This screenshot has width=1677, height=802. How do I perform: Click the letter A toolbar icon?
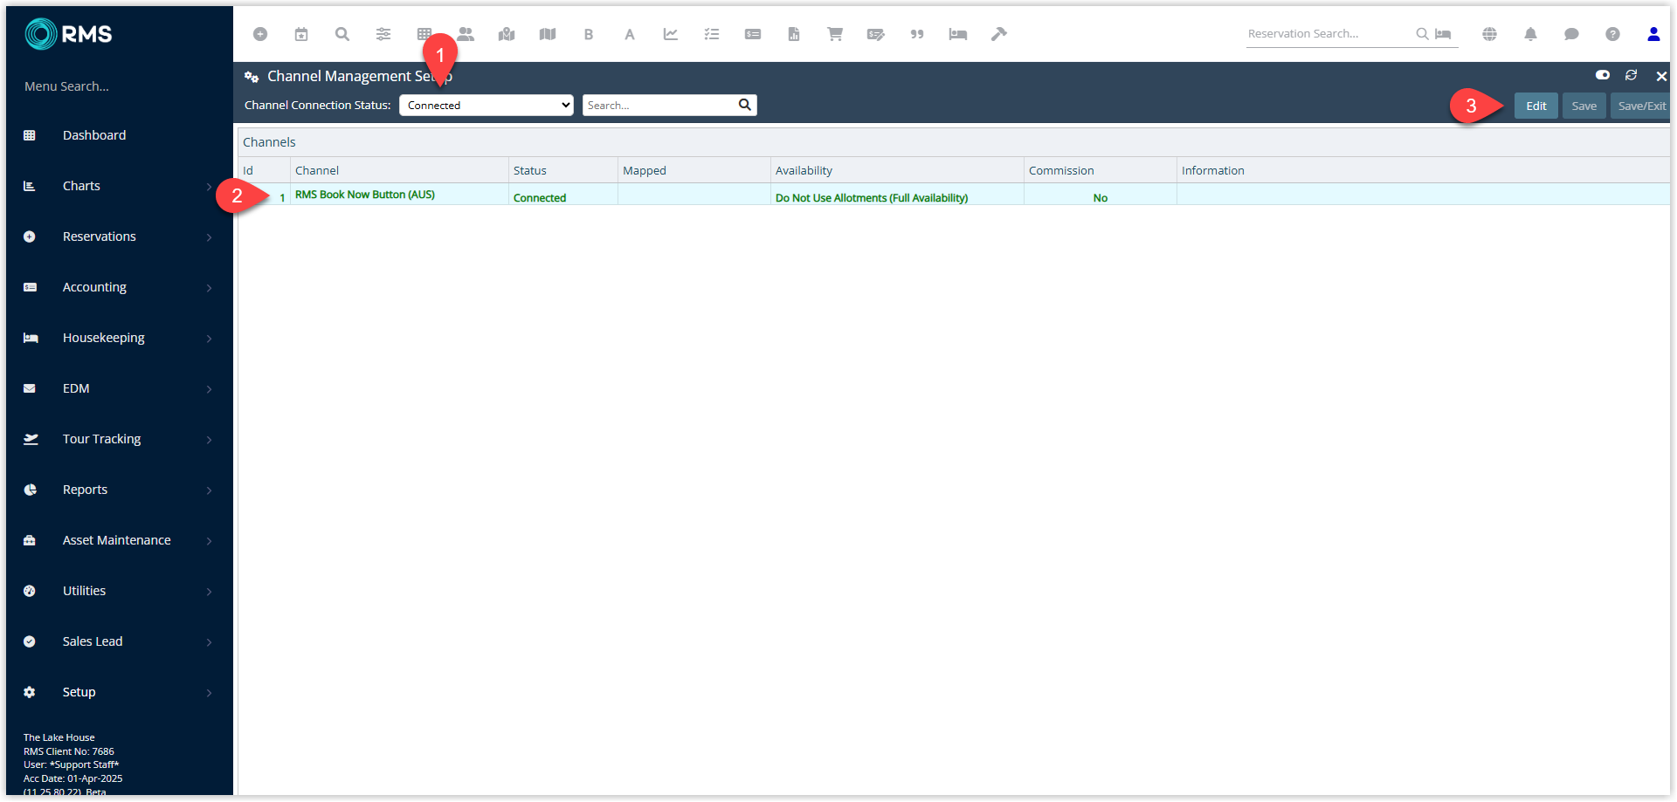pyautogui.click(x=630, y=34)
